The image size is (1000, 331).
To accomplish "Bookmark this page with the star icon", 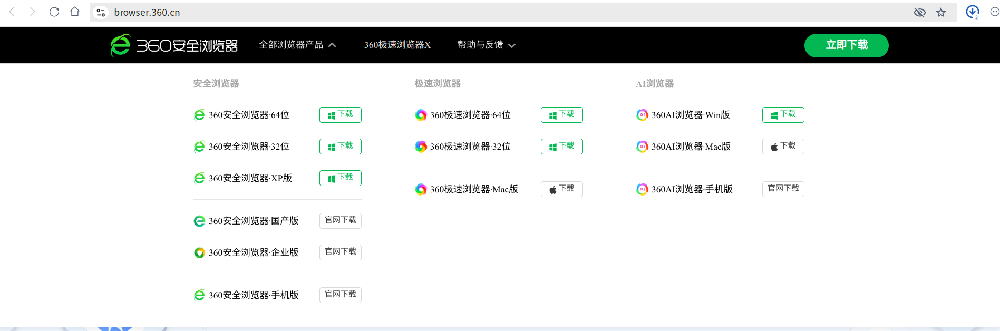I will [941, 12].
